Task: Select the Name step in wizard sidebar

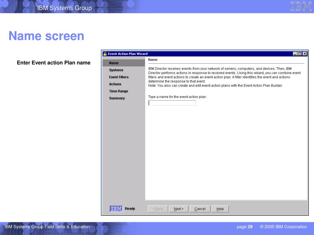Action: (x=124, y=63)
